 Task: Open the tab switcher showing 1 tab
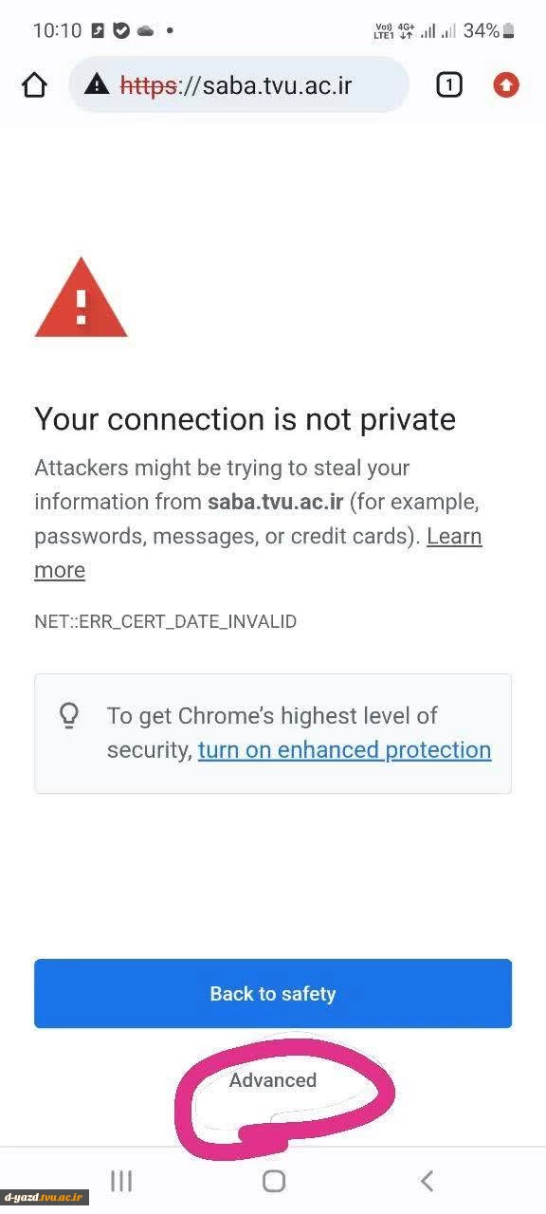click(448, 85)
